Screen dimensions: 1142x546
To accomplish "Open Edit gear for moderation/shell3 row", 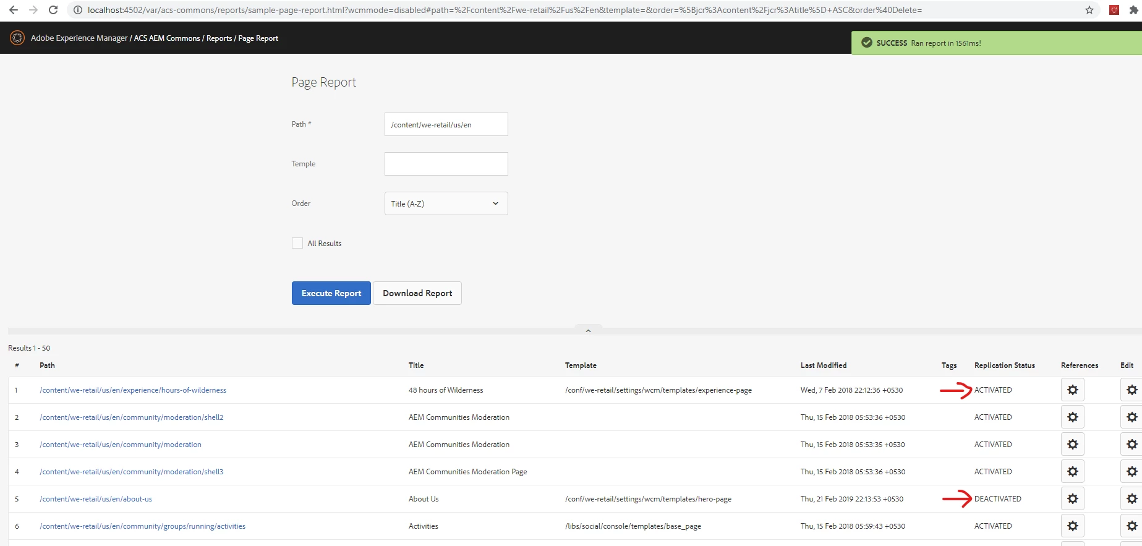I will click(1131, 472).
